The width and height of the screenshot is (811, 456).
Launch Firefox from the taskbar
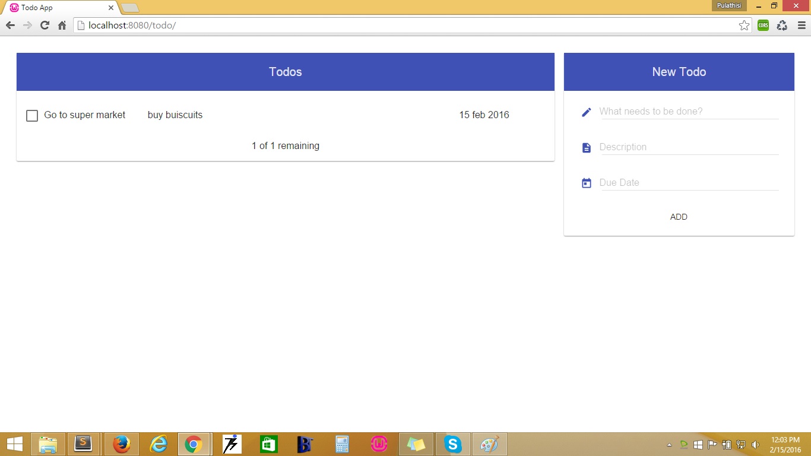point(121,444)
